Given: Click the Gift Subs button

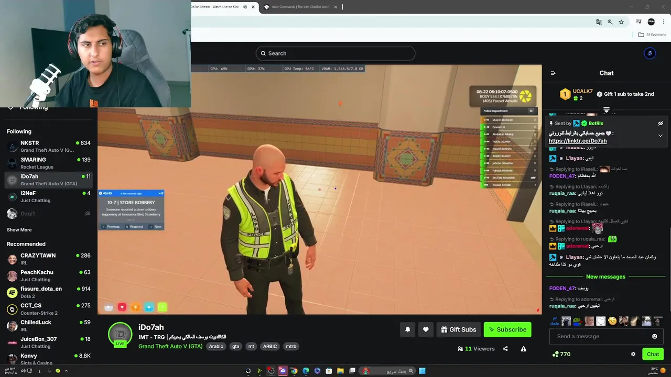Looking at the screenshot, I should coord(459,329).
